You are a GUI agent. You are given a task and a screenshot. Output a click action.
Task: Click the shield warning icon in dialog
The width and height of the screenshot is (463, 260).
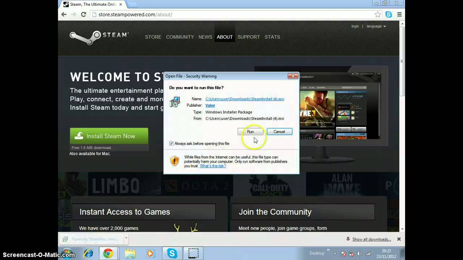click(x=174, y=161)
